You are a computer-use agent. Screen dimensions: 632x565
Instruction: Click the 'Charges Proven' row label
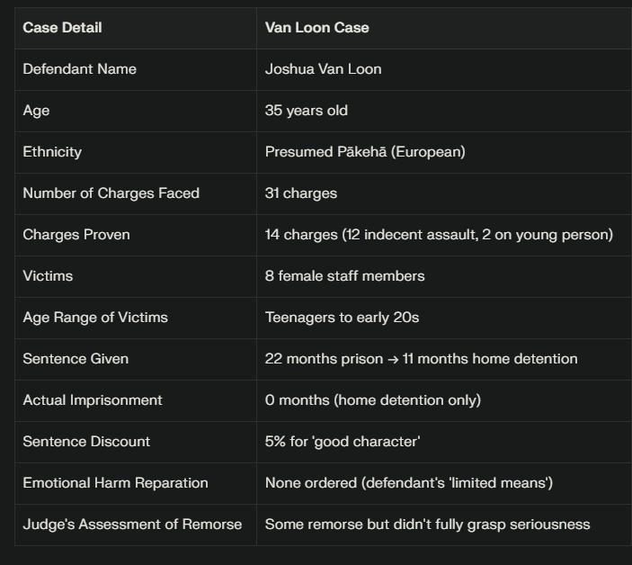(x=76, y=234)
